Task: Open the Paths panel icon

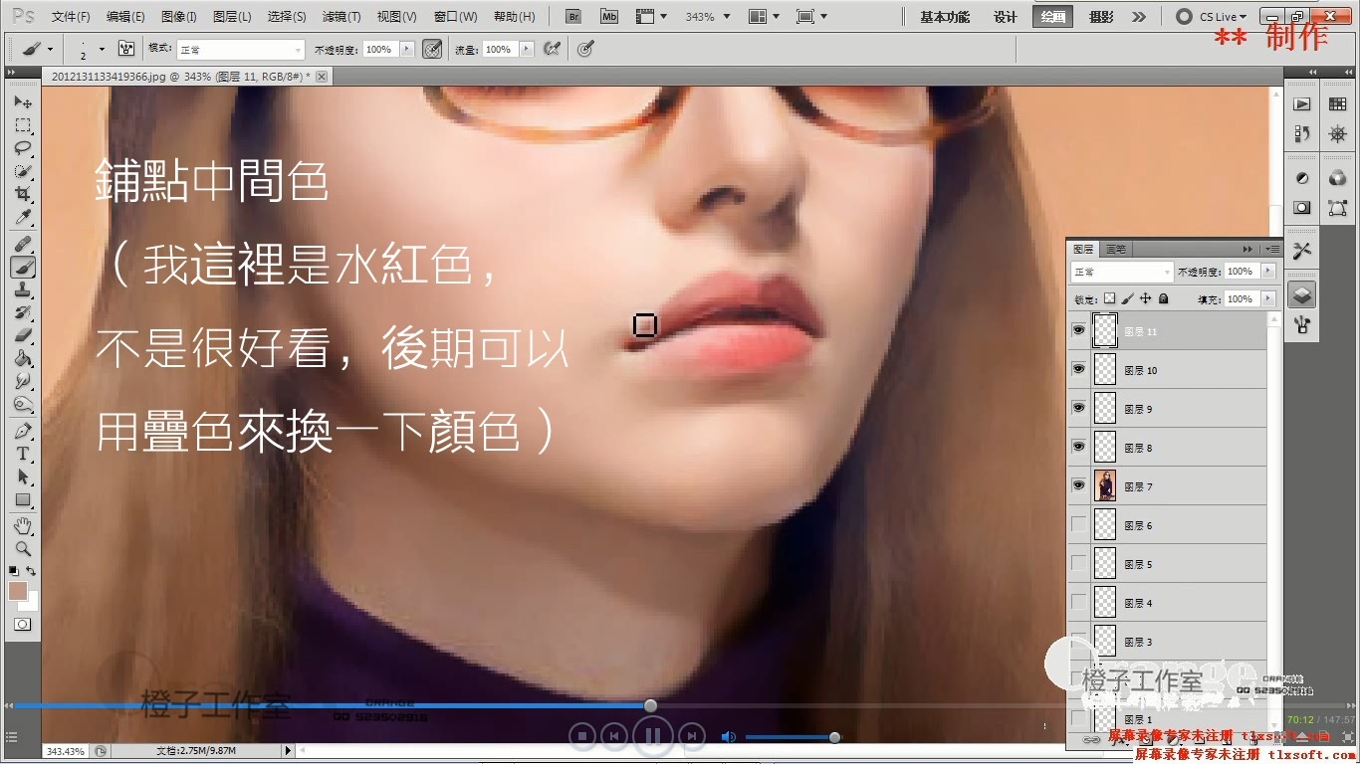Action: (x=1337, y=207)
